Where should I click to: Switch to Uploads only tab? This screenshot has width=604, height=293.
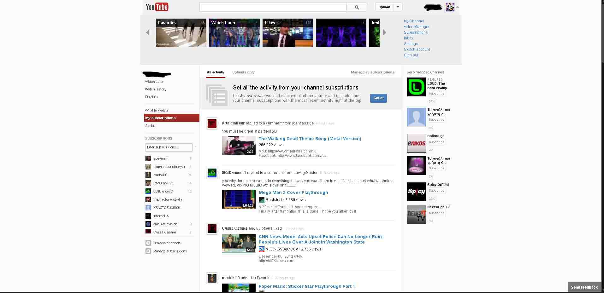[x=243, y=72]
